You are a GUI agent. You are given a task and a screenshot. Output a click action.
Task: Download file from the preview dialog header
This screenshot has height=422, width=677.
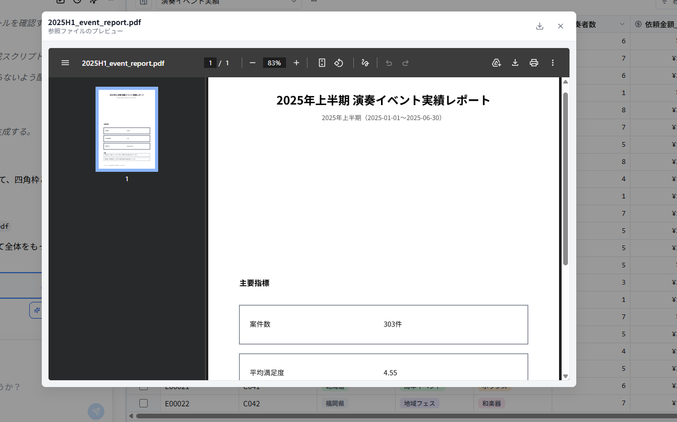540,26
